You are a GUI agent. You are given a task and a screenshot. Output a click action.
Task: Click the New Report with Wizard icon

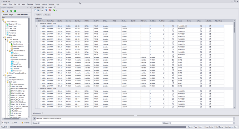7,80
